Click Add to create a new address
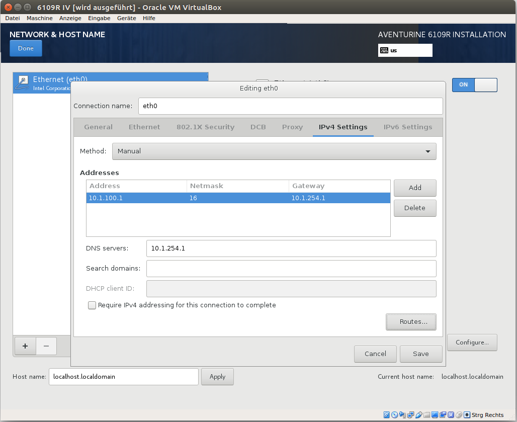 coord(415,188)
